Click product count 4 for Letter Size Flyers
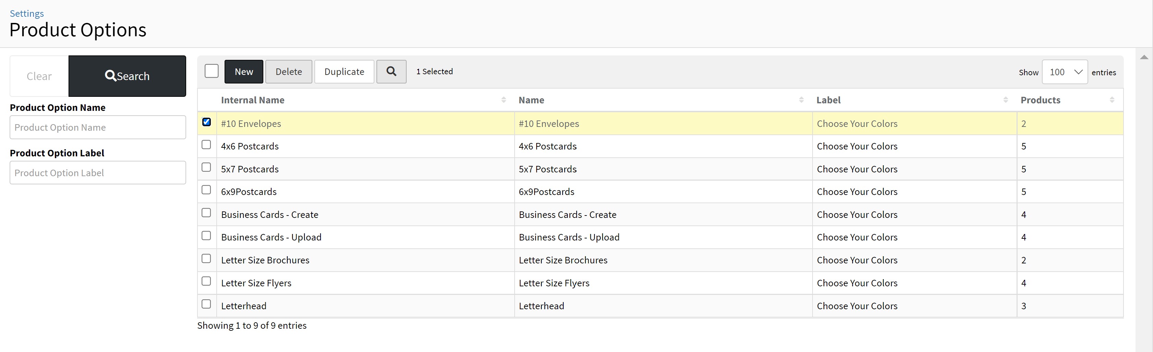Viewport: 1153px width, 352px height. (x=1024, y=283)
